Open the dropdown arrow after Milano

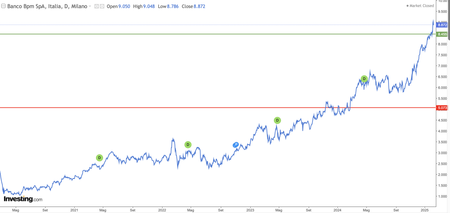[90, 6]
